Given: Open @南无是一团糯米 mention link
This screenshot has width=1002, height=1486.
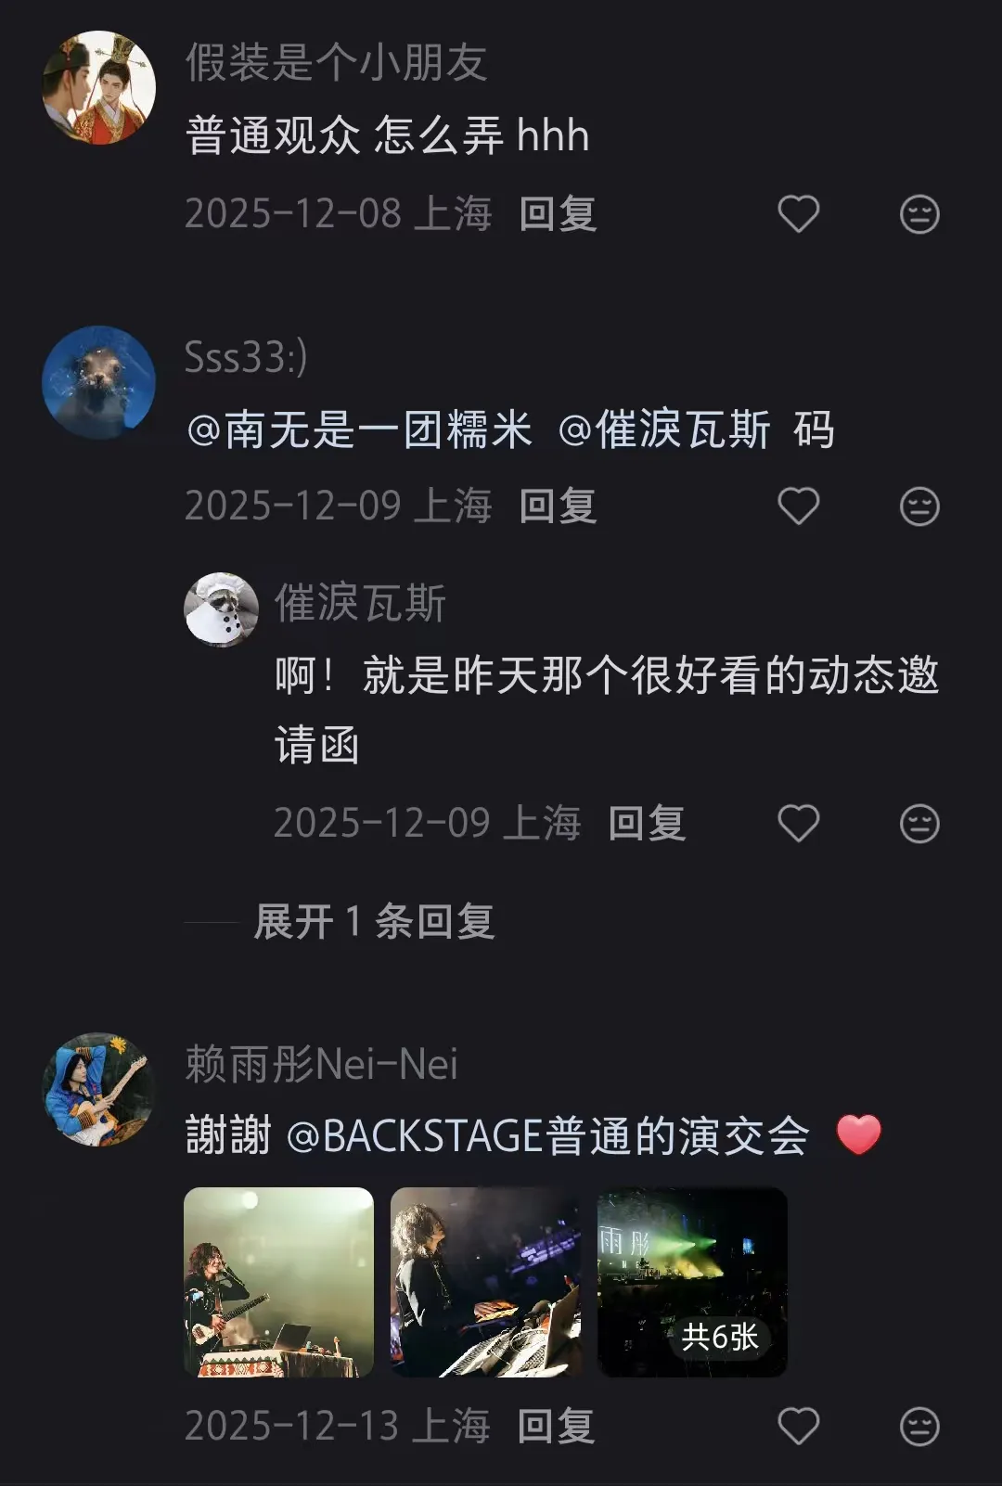Looking at the screenshot, I should [359, 430].
